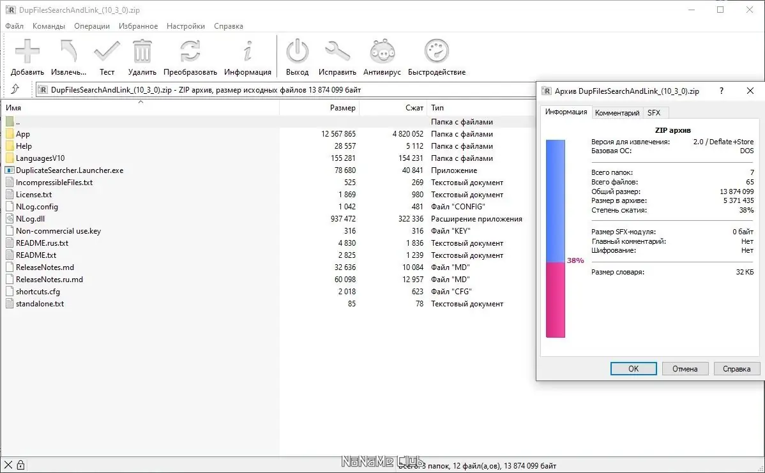
Task: Click the Извлечь (Extract) toolbar icon
Action: click(68, 51)
